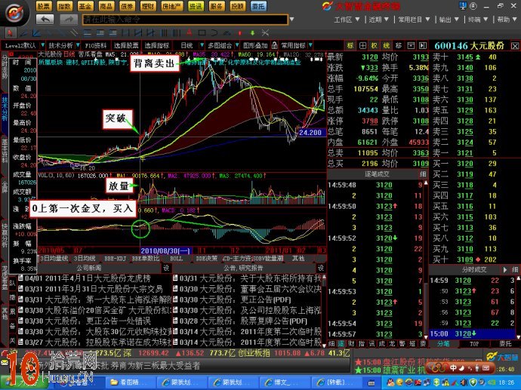This screenshot has width=521, height=390.
Task: Click the circled A icon in title bar
Action: [473, 5]
